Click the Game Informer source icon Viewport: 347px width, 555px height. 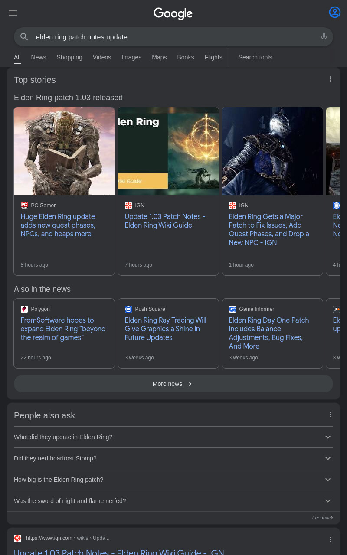tap(232, 309)
